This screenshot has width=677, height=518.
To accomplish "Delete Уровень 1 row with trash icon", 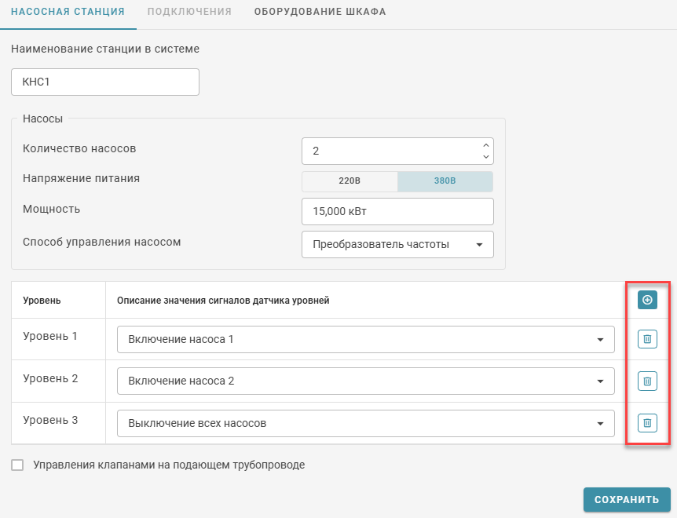I will coord(647,339).
